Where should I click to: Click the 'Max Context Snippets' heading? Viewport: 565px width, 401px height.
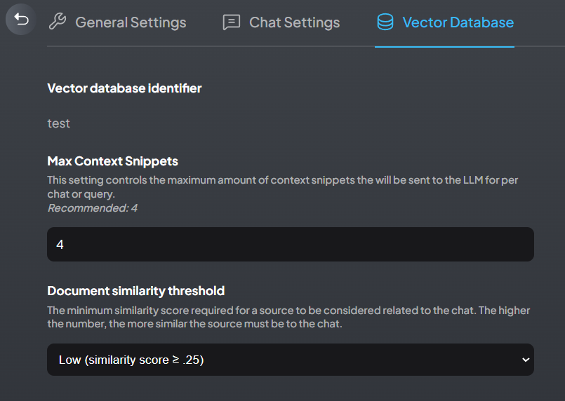coord(112,161)
